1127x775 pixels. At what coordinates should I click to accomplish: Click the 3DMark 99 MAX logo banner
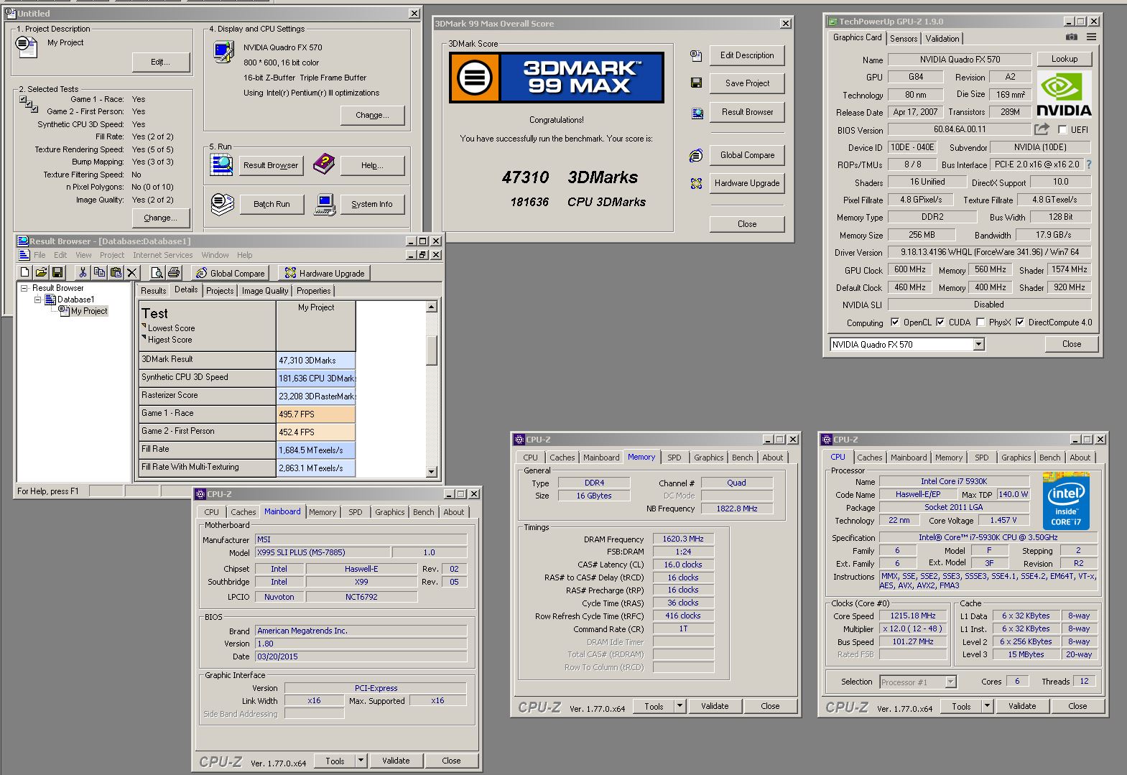pyautogui.click(x=557, y=77)
